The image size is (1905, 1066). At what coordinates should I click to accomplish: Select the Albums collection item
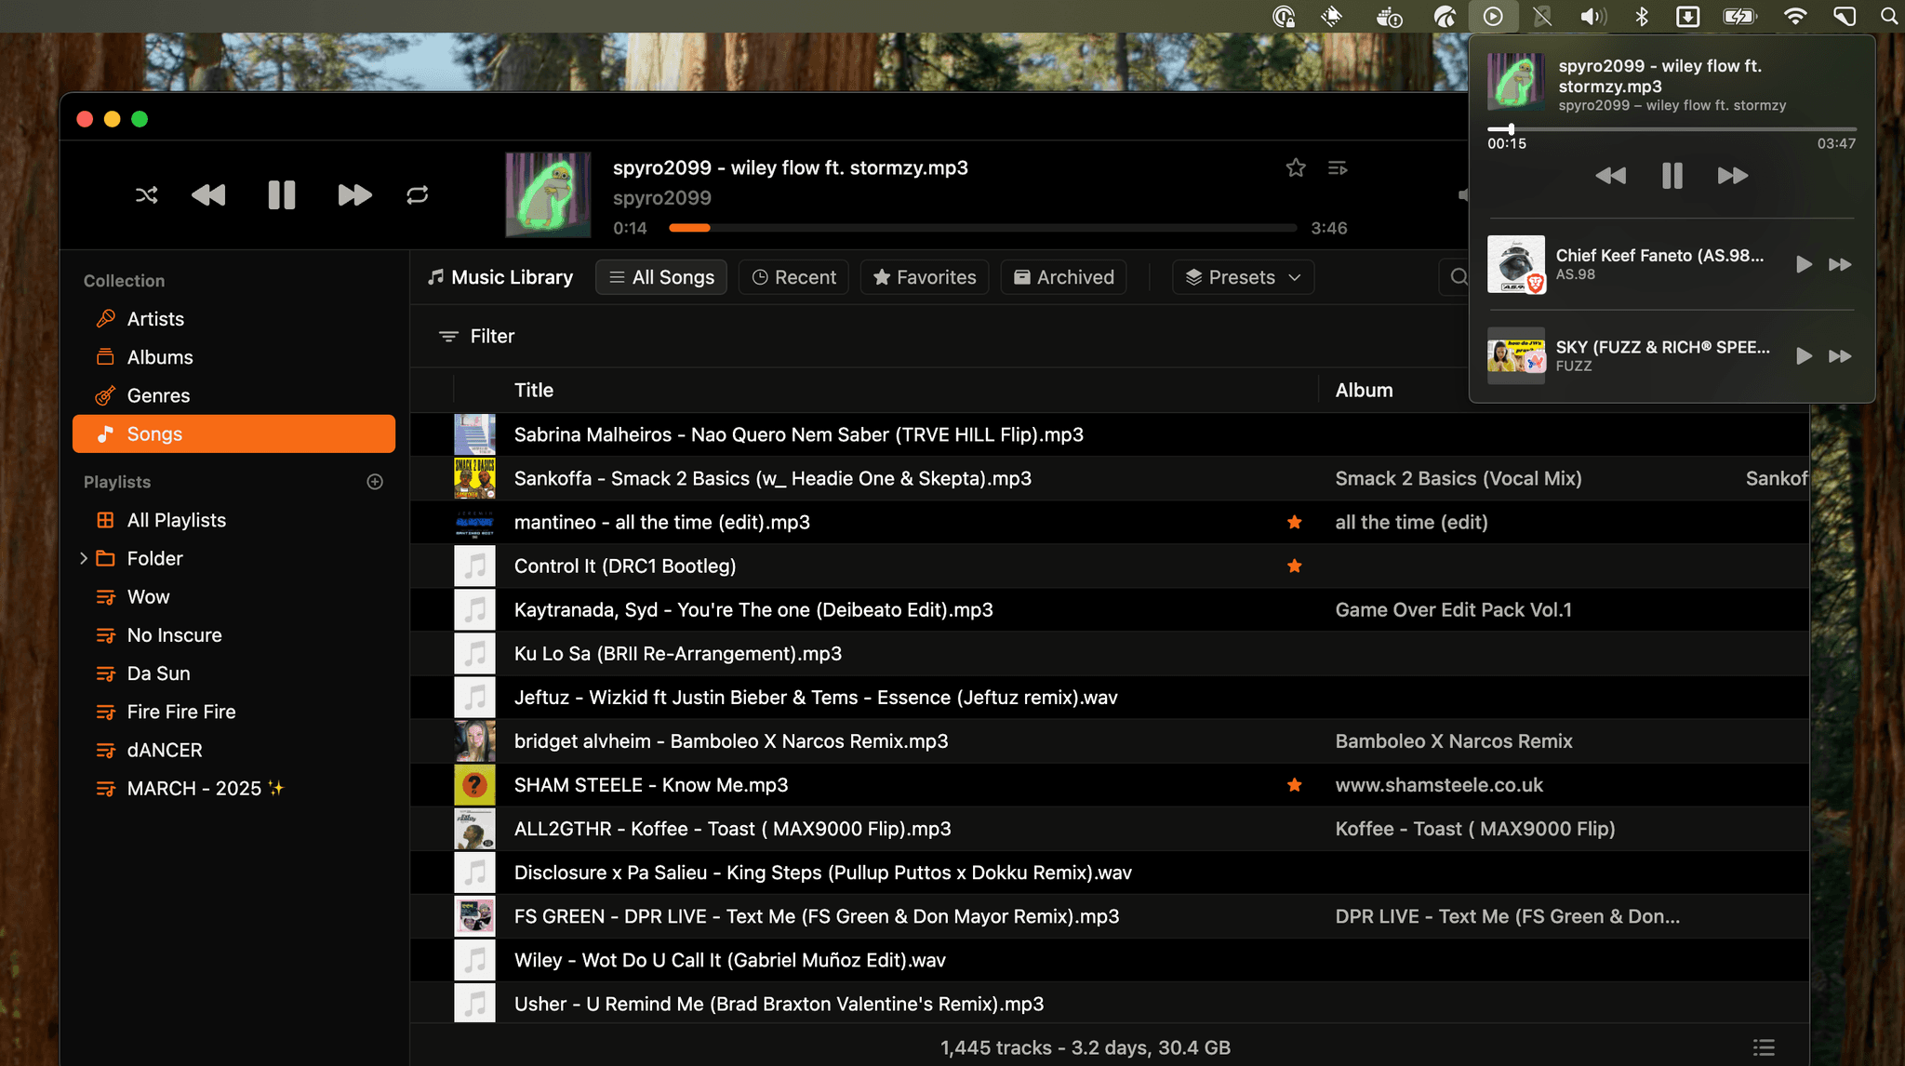point(160,358)
